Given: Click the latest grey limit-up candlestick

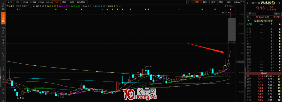Looking at the screenshot, I should point(232,29).
